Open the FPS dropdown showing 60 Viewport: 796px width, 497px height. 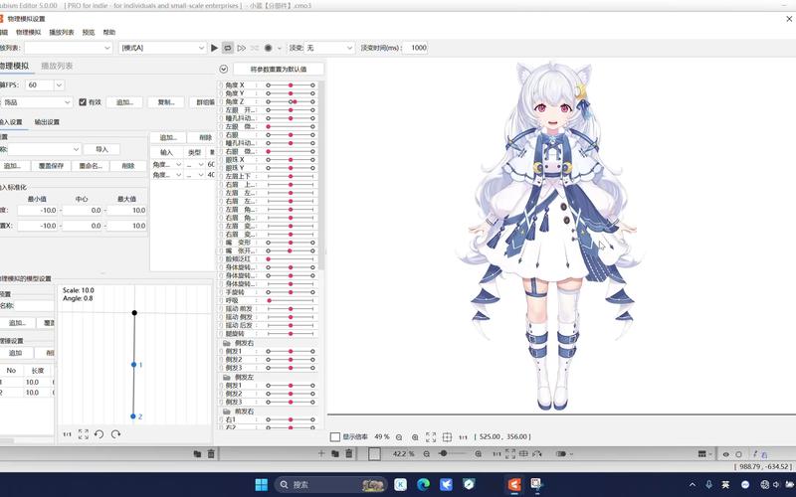click(x=45, y=85)
